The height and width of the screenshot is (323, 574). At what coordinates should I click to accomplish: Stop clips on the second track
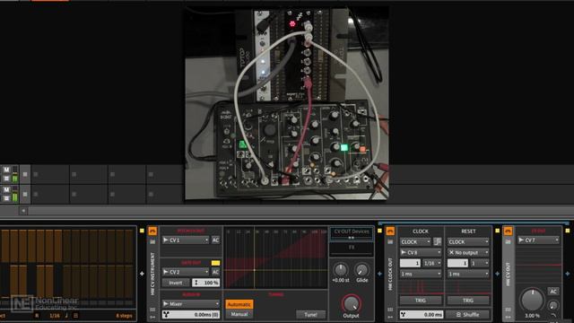(x=25, y=194)
